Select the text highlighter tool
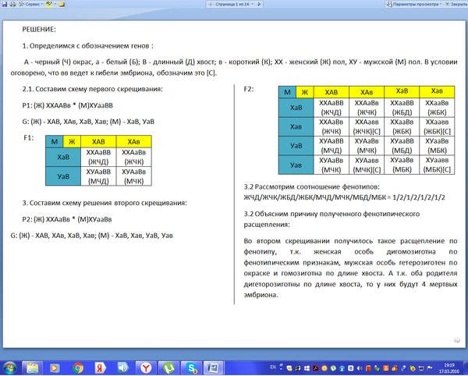Image resolution: width=468 pixels, height=376 pixels. click(x=48, y=4)
